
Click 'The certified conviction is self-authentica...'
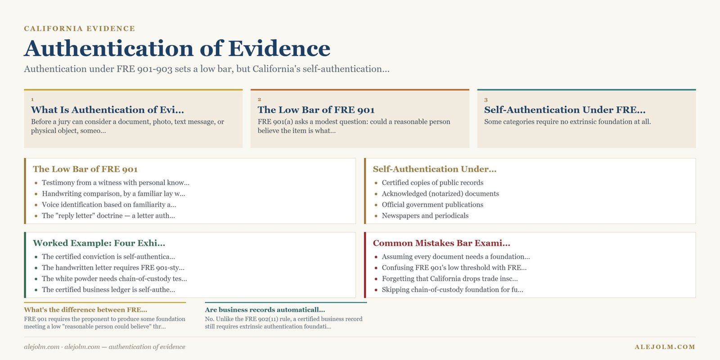click(x=108, y=256)
